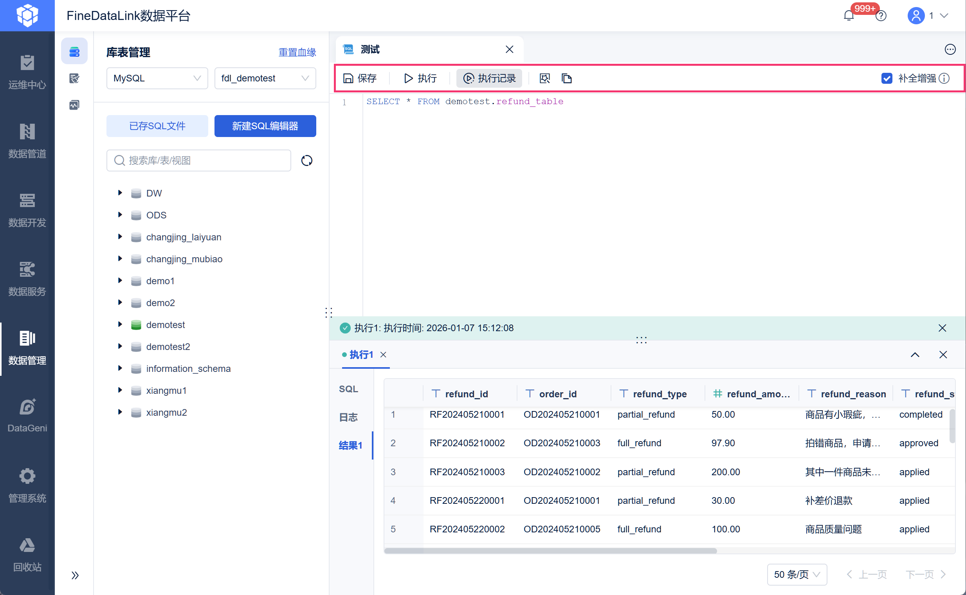This screenshot has width=966, height=595.
Task: Click the more options ellipsis icon
Action: [950, 49]
